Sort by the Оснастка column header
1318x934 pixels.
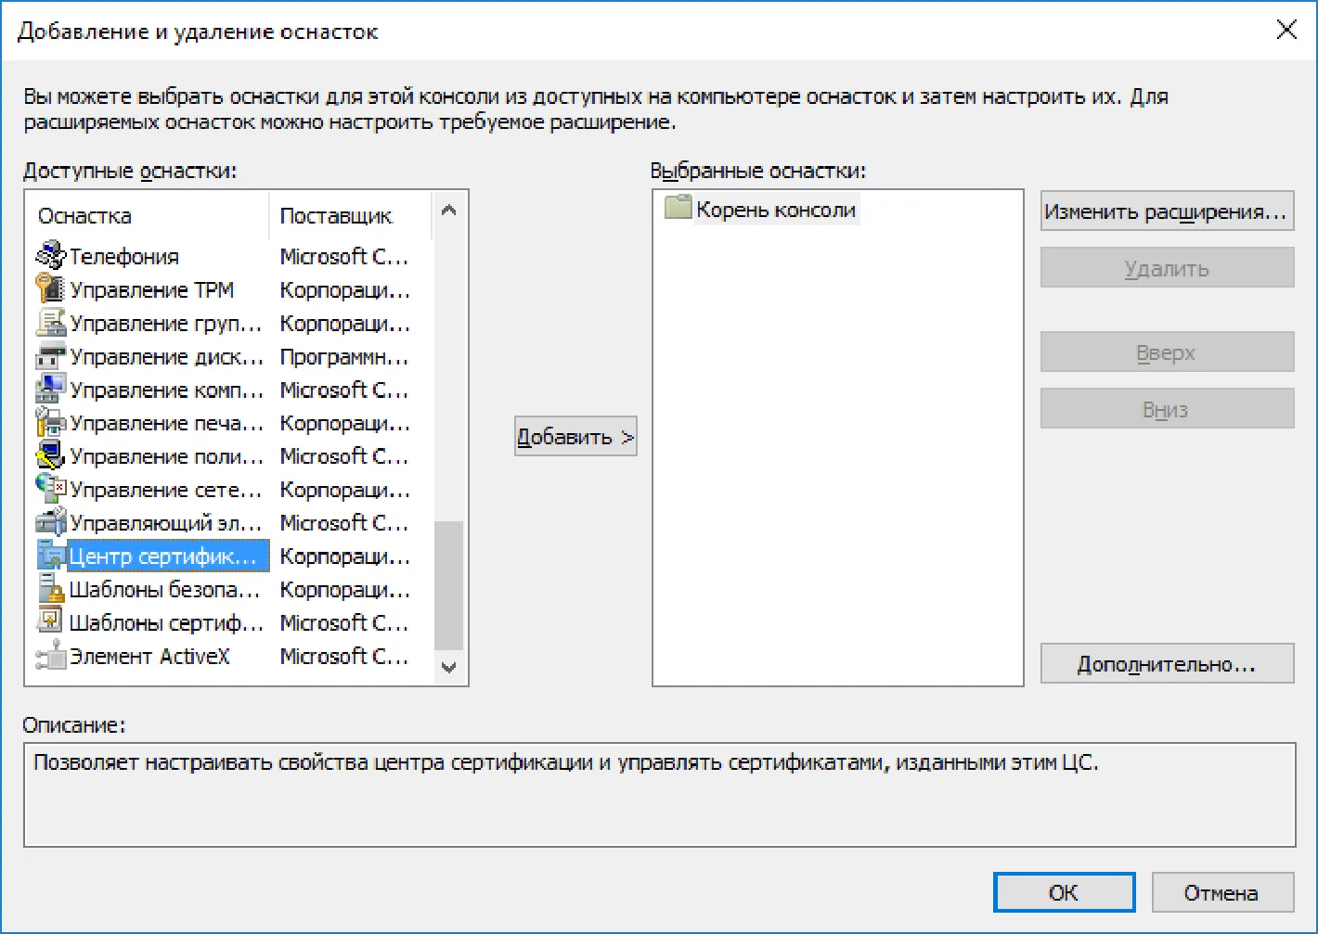pos(149,215)
